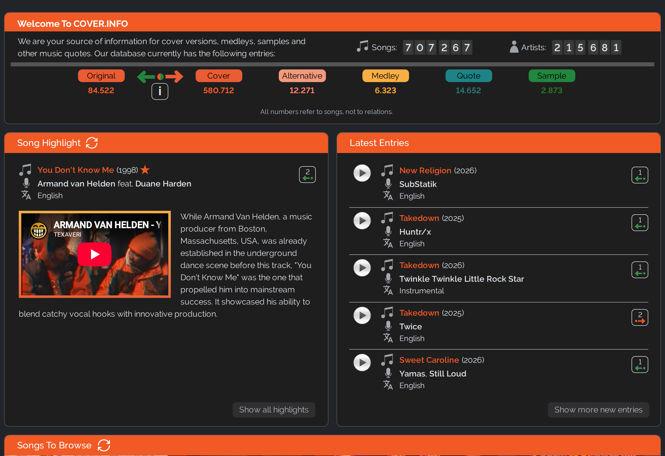Click the info 'i' icon below the arrows

pos(160,91)
